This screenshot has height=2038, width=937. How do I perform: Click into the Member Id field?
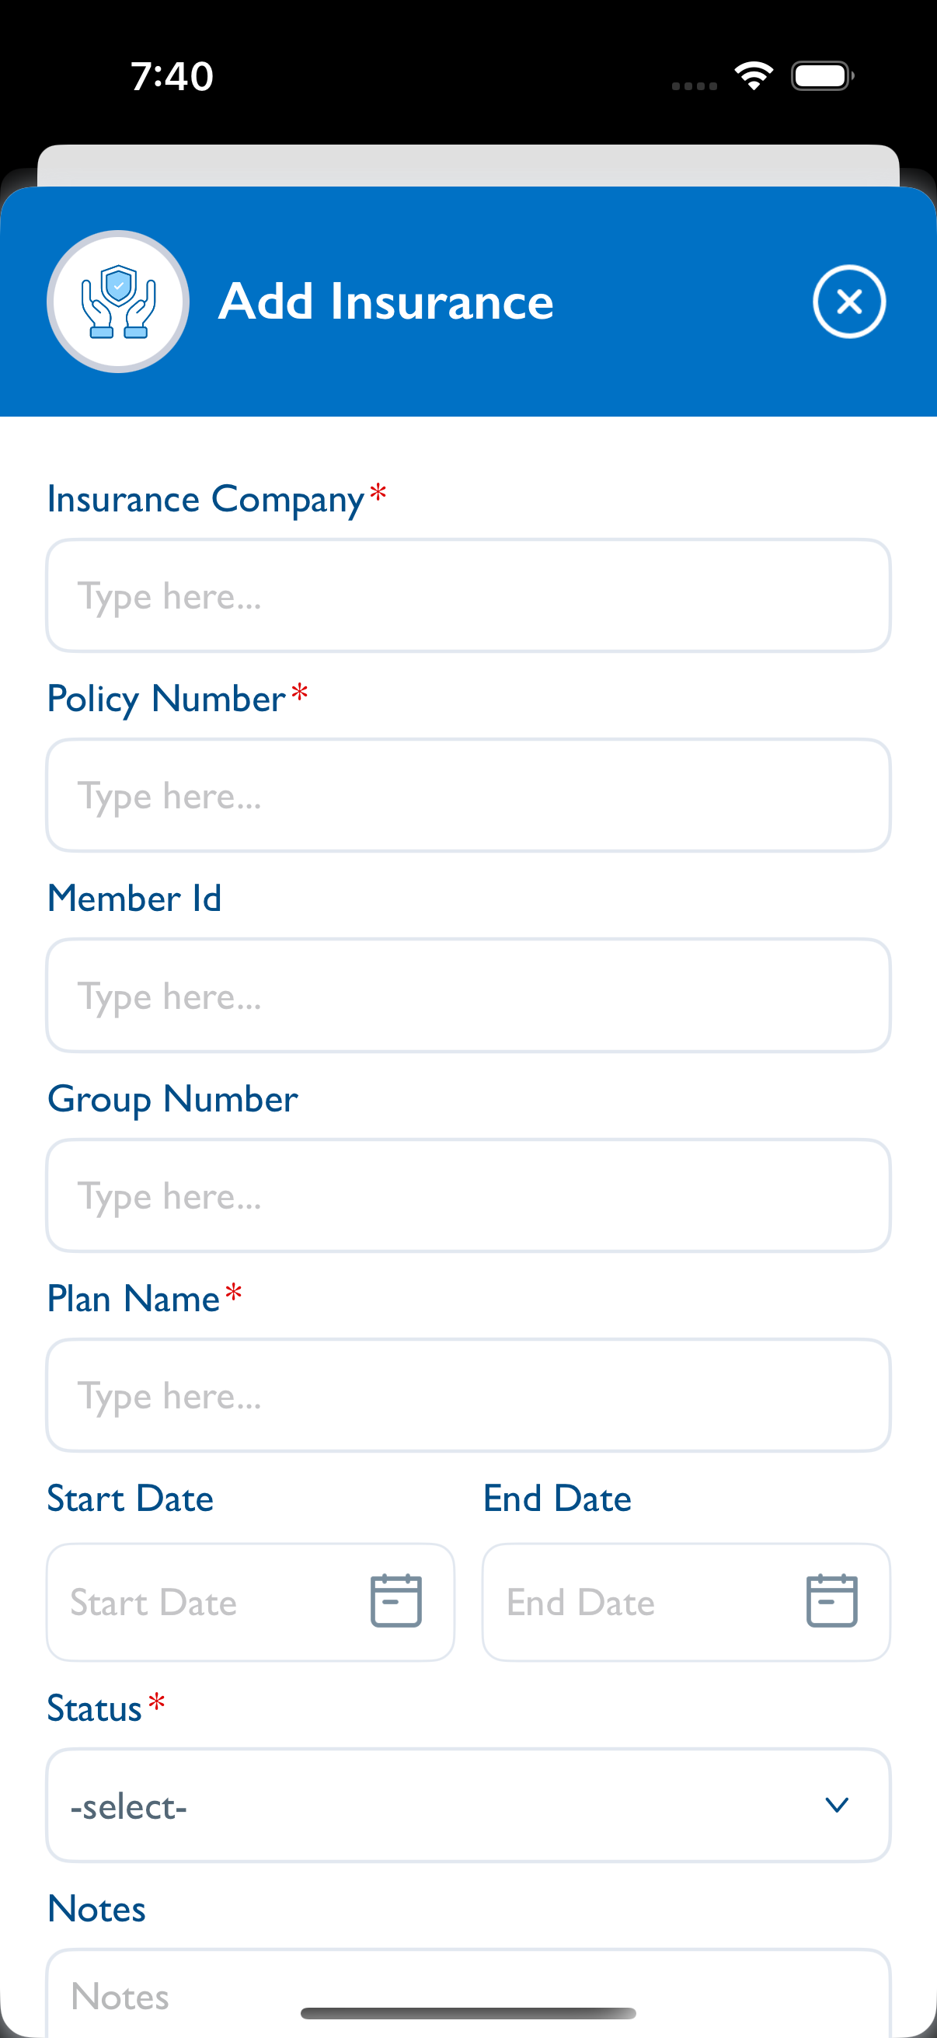point(468,995)
